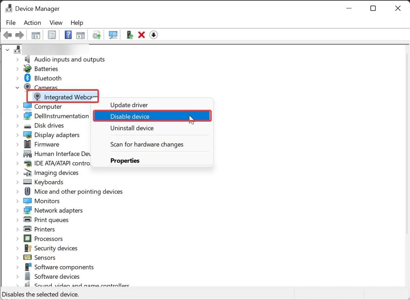Image resolution: width=410 pixels, height=300 pixels.
Task: Click the Forward navigation arrow in the toolbar
Action: coord(19,35)
